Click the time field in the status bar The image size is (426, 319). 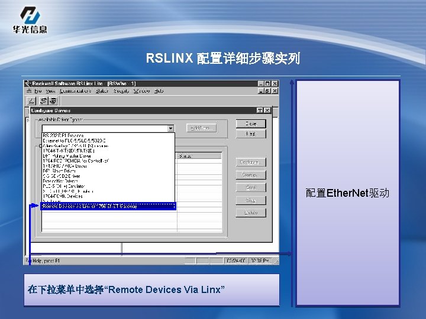click(260, 261)
